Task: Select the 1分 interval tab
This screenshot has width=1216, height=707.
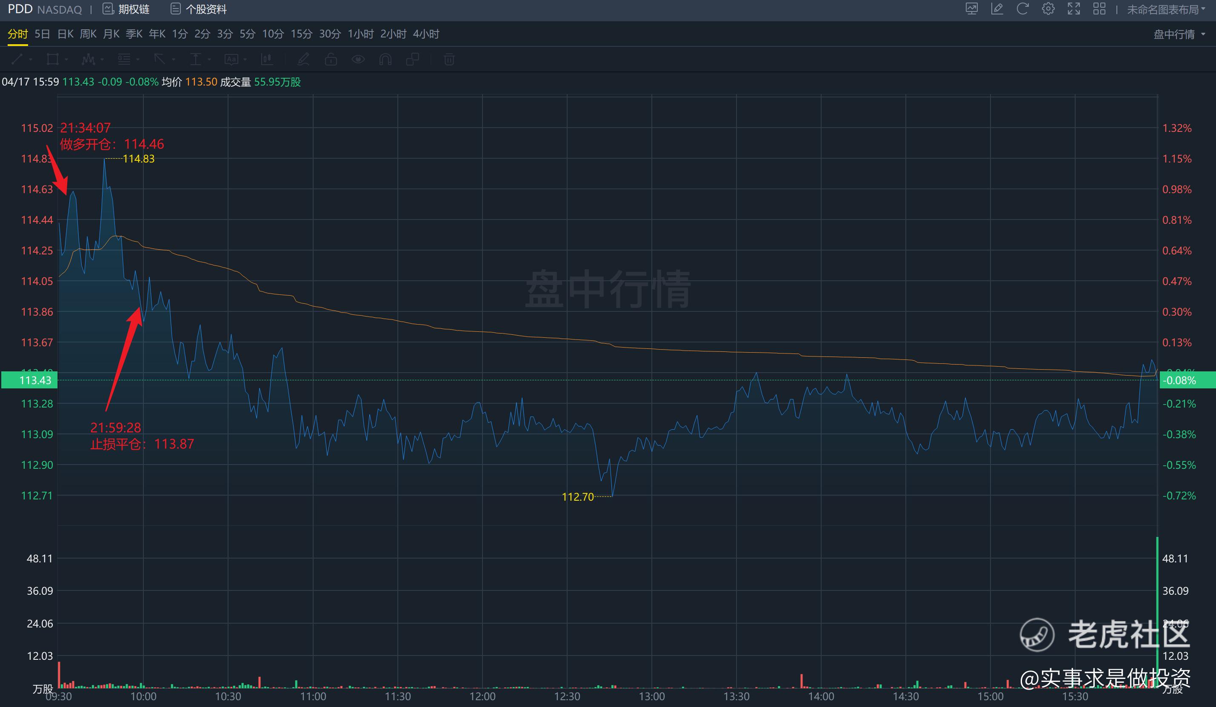Action: (180, 34)
